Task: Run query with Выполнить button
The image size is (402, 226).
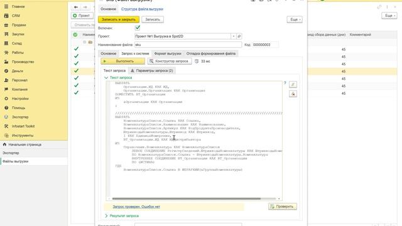Action: click(123, 62)
